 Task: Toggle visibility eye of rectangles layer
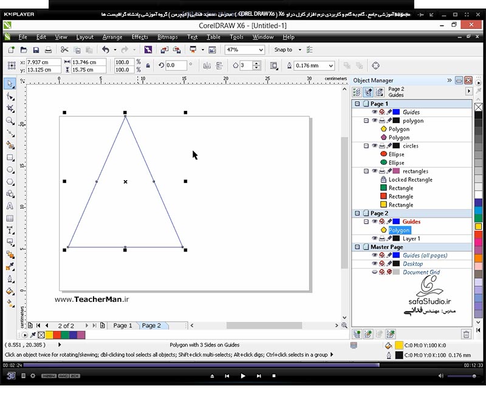click(x=375, y=171)
